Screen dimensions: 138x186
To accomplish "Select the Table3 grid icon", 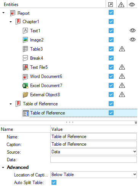I will 25,49.
